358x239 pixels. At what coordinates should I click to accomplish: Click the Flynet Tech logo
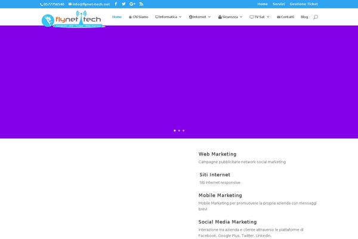coord(73,20)
